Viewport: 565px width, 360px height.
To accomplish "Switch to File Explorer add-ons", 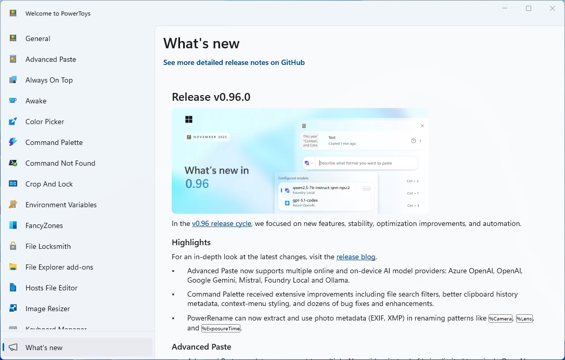I will tap(59, 267).
